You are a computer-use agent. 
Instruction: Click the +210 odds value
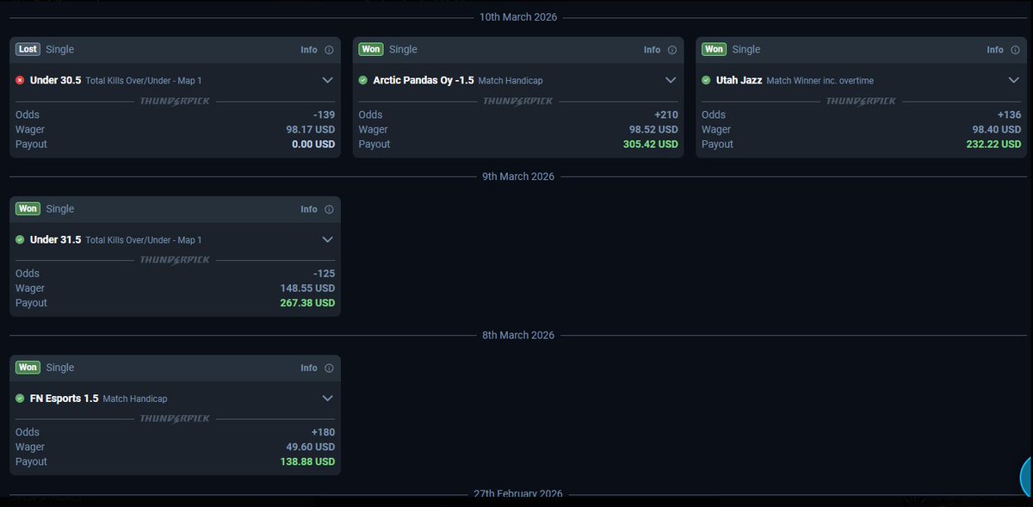point(666,114)
